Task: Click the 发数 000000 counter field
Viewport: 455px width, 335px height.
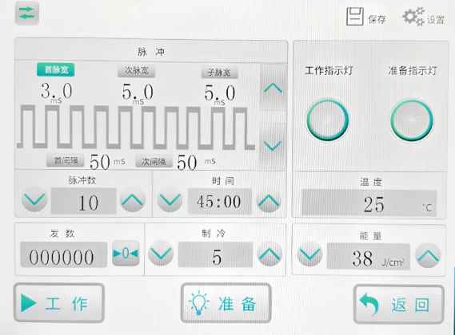Action: click(x=63, y=254)
